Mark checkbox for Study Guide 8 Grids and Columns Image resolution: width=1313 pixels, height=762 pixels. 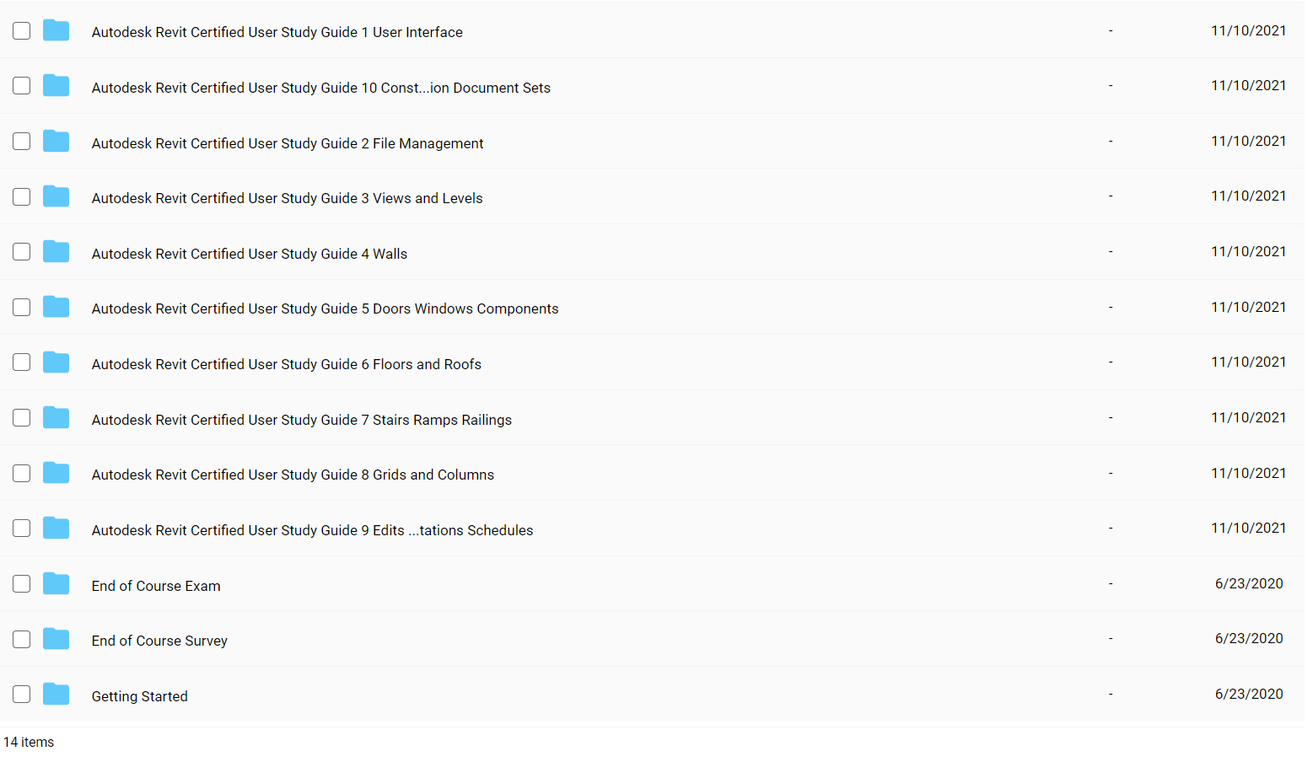[22, 474]
